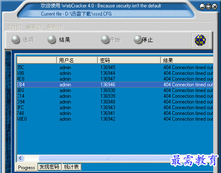Viewport: 221px width, 173px height.
Task: Select the row with password 136945
Action: coord(115,67)
